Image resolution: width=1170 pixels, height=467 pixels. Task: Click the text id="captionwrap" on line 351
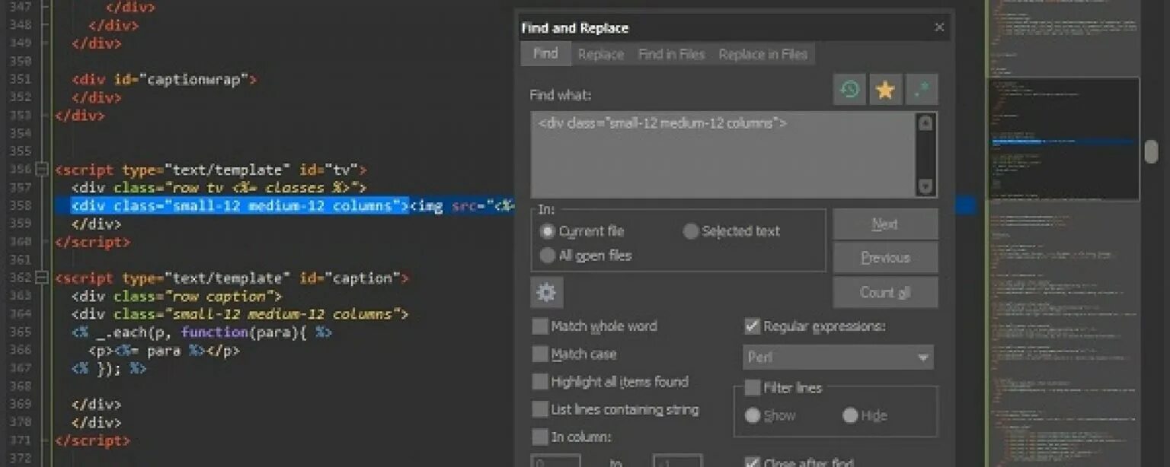(187, 79)
